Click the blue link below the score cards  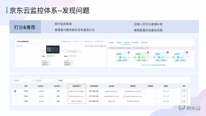pyautogui.click(x=153, y=65)
